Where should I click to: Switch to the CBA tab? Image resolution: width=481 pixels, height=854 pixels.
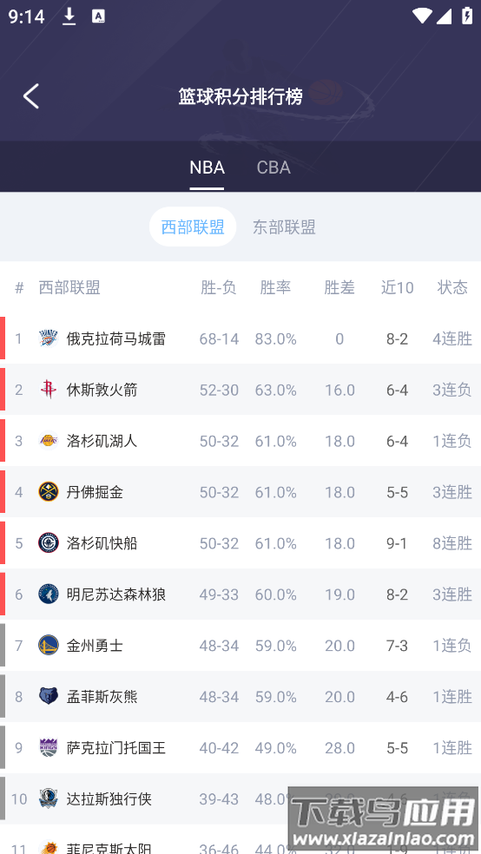tap(273, 168)
